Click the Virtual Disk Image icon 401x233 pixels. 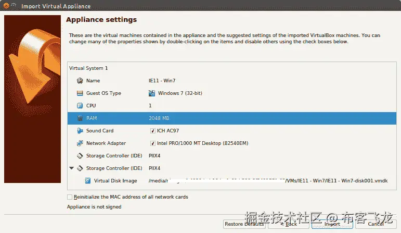pos(88,181)
